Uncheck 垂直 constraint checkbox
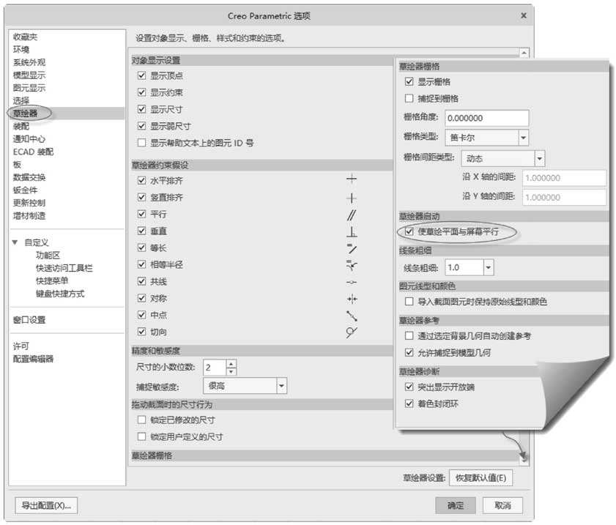The height and width of the screenshot is (525, 616). pos(142,231)
